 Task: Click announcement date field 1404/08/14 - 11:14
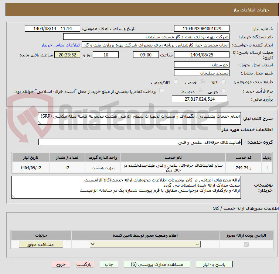coord(52,29)
